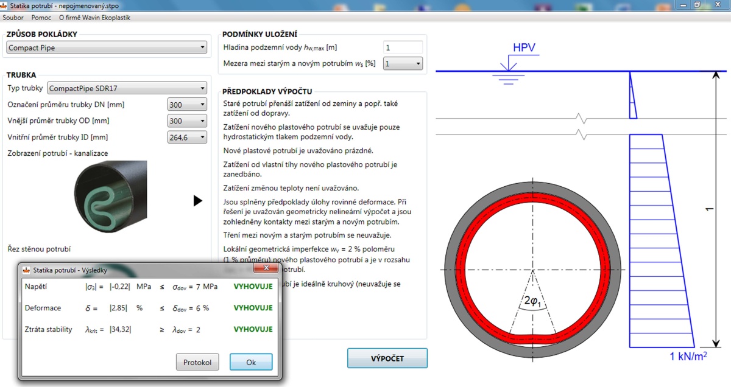
Task: Open the Pomoc menu
Action: click(x=41, y=18)
